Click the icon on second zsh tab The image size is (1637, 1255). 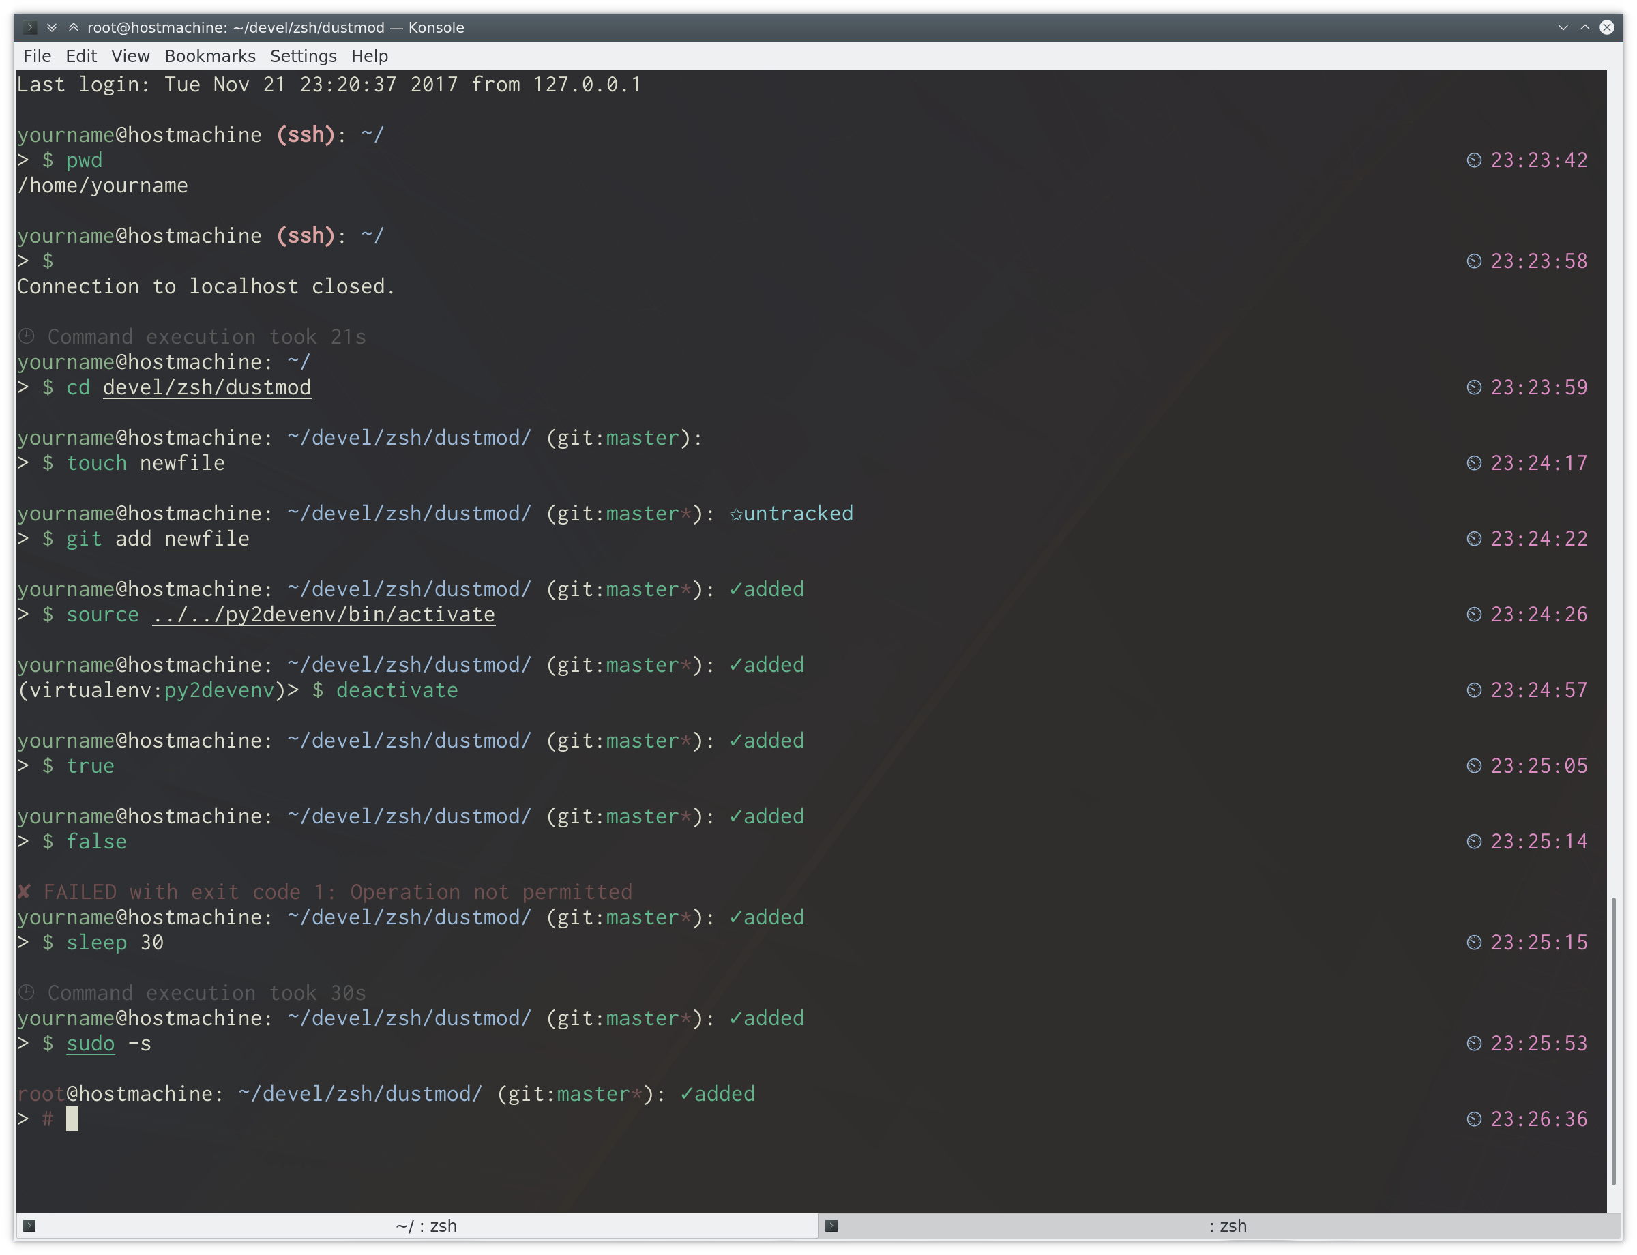pos(831,1226)
